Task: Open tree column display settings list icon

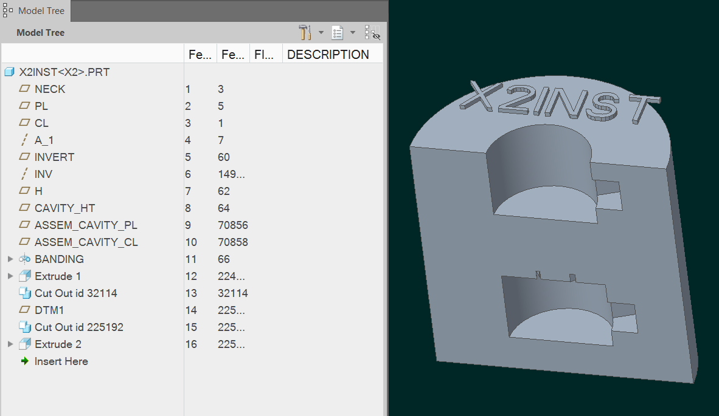Action: tap(337, 32)
